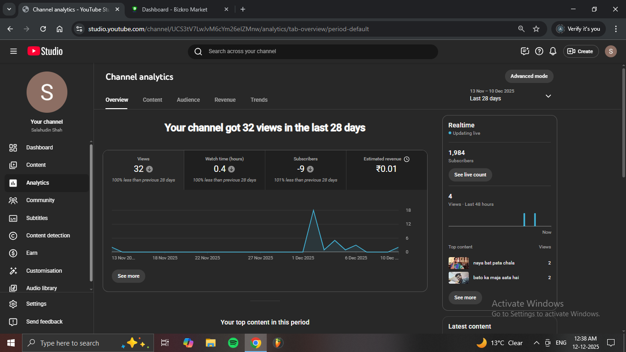Click See live count button
This screenshot has width=626, height=352.
tap(470, 175)
